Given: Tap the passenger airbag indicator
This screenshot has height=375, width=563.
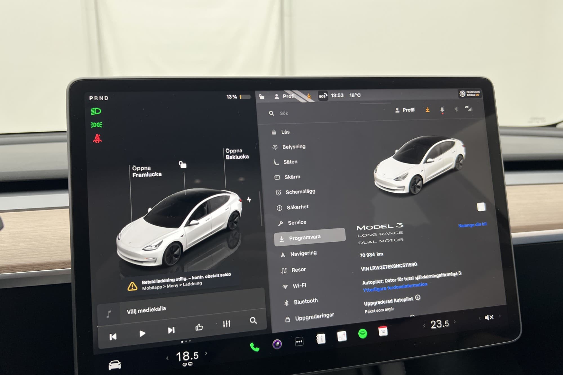Looking at the screenshot, I should click(469, 93).
